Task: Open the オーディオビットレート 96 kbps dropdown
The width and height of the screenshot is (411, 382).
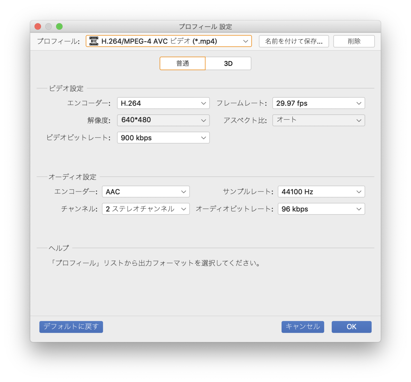Action: click(x=321, y=209)
